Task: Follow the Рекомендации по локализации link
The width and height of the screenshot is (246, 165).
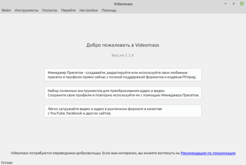Action: pyautogui.click(x=208, y=153)
